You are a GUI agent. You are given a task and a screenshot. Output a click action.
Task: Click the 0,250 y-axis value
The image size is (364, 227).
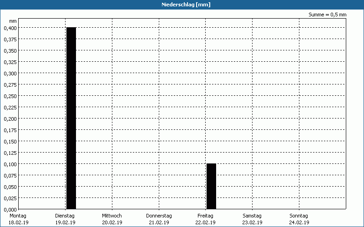[x=10, y=96]
